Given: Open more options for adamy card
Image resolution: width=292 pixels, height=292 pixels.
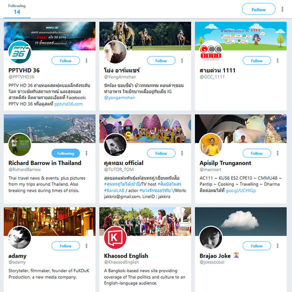Looking at the screenshot, I should 86,246.
